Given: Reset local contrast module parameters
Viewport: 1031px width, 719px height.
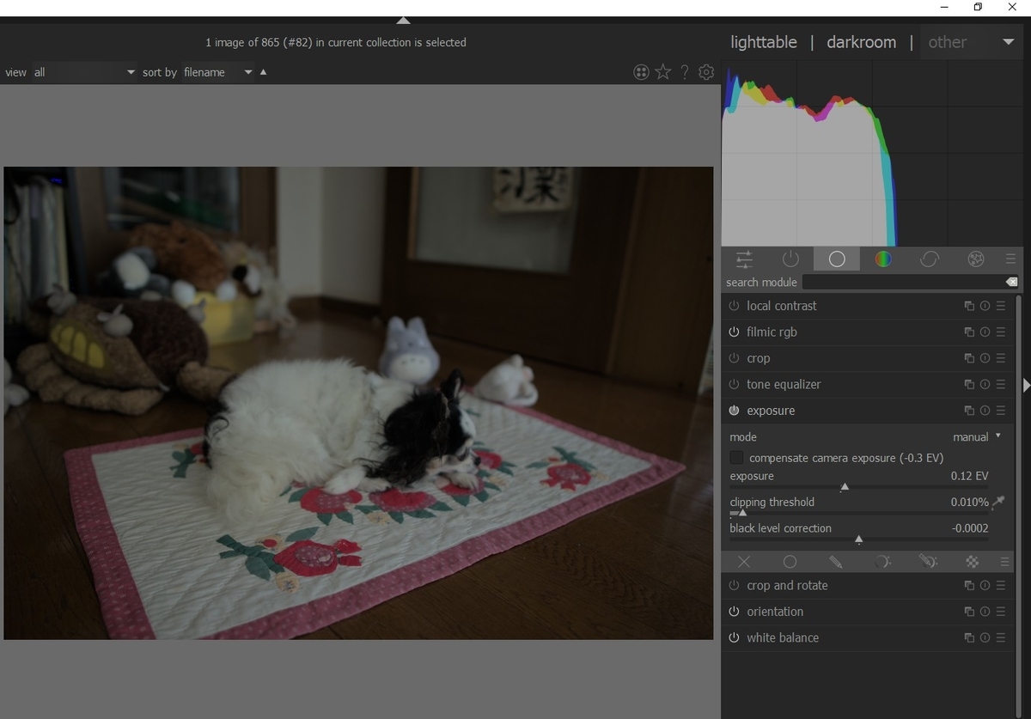Looking at the screenshot, I should tap(985, 306).
